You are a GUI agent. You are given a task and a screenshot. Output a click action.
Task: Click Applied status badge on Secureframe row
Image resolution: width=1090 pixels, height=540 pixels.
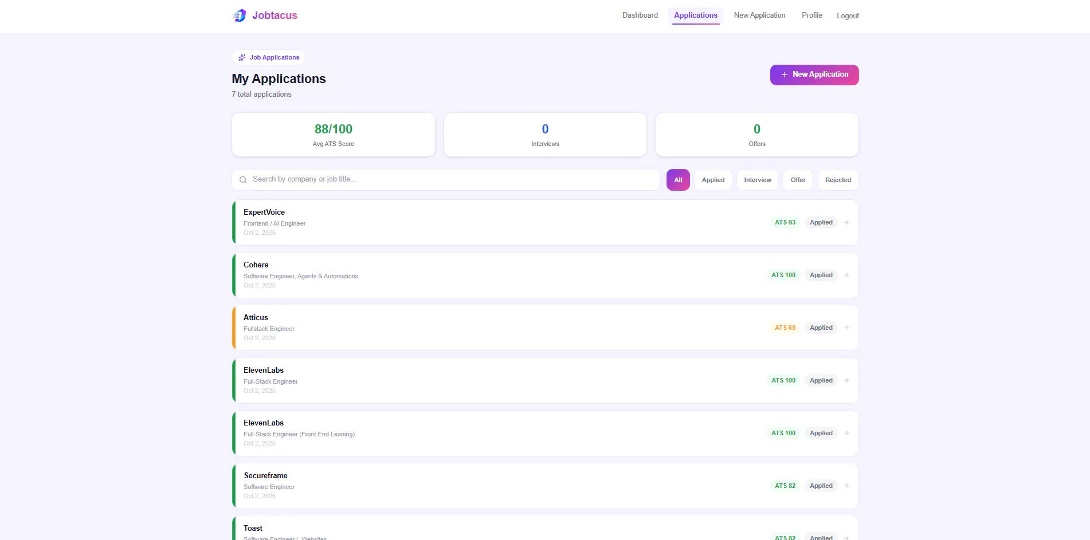[x=821, y=486]
